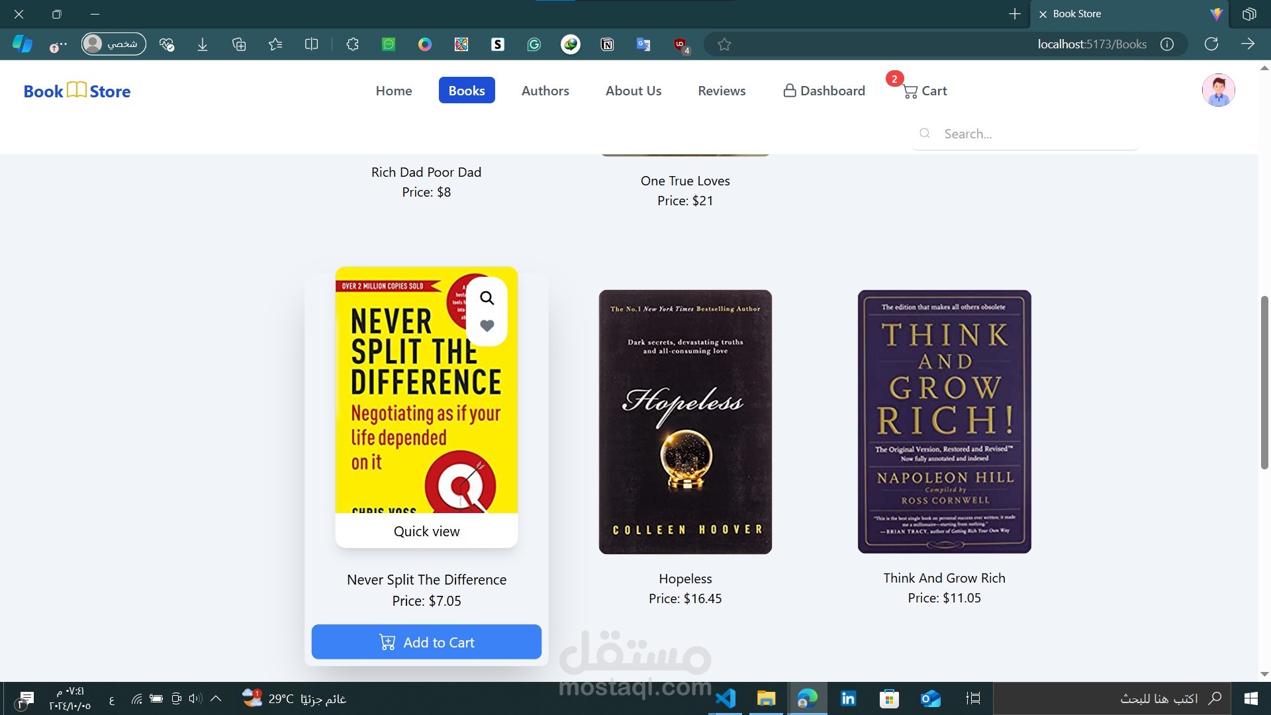Image resolution: width=1271 pixels, height=715 pixels.
Task: Select the Authors navigation item
Action: pyautogui.click(x=545, y=91)
